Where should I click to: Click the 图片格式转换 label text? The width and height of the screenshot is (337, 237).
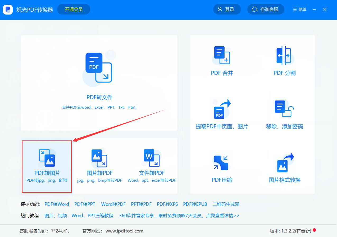[285, 180]
